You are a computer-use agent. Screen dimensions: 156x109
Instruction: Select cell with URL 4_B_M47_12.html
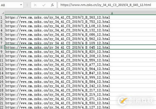point(80,73)
